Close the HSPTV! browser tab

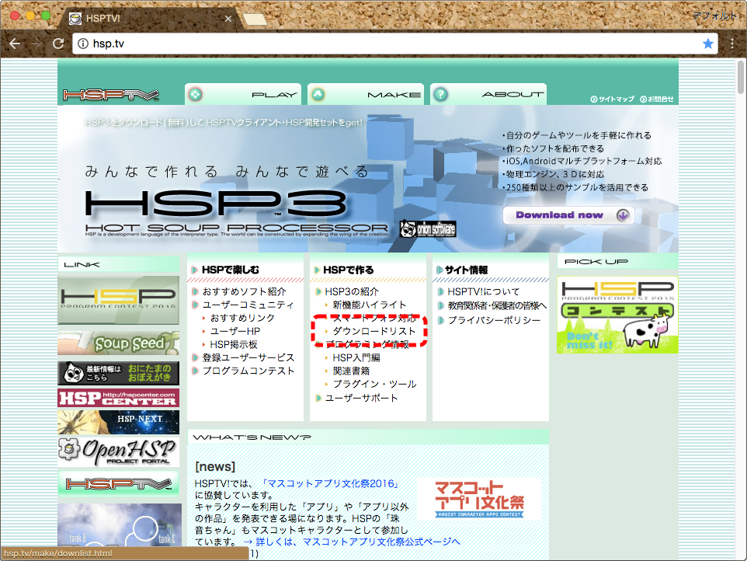click(228, 19)
